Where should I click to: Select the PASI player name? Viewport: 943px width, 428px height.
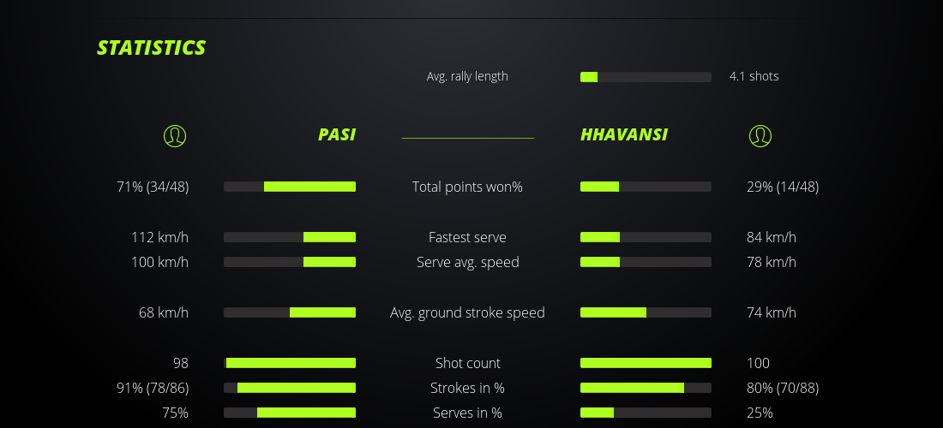pos(337,134)
